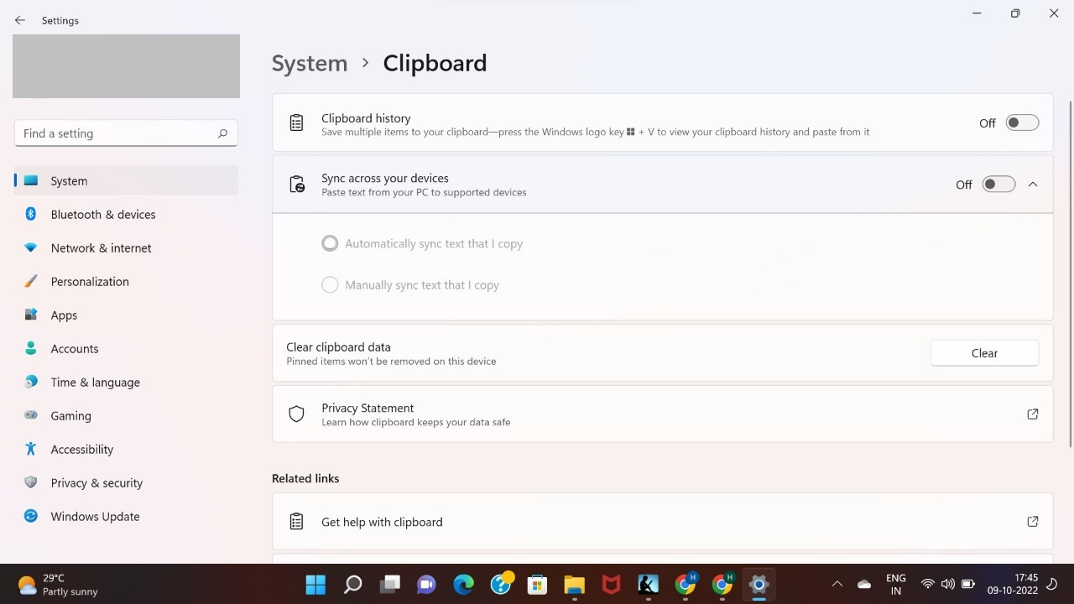Open Teams chat from the taskbar
Image resolution: width=1074 pixels, height=604 pixels.
coord(426,584)
